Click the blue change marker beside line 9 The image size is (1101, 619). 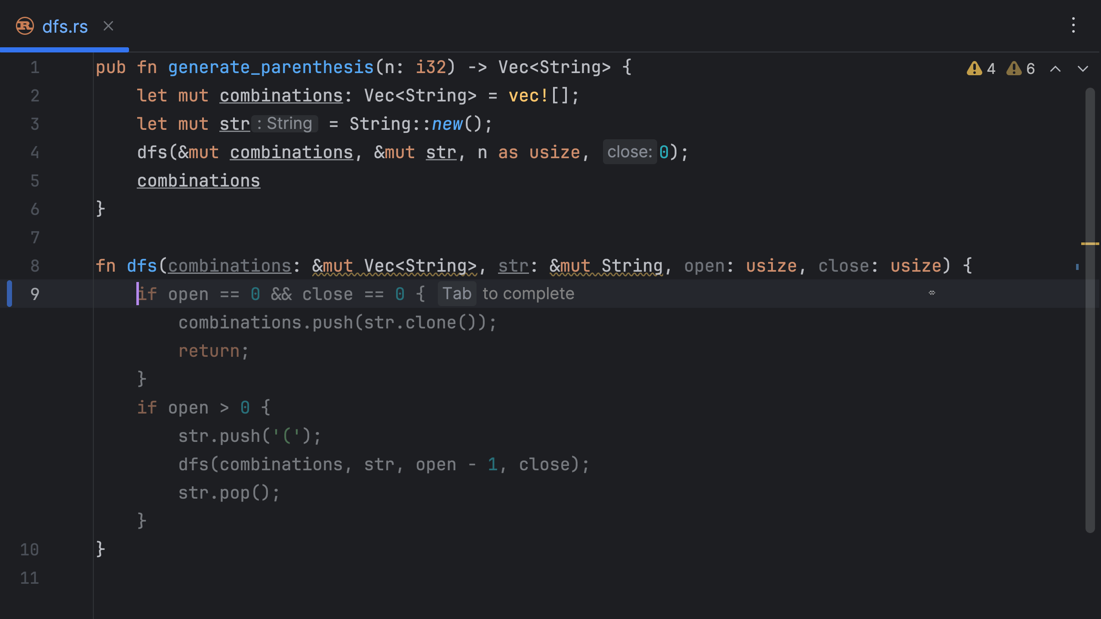coord(9,294)
